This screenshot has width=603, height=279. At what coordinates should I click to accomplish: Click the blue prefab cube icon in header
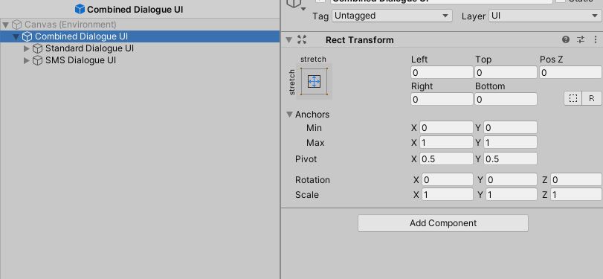pyautogui.click(x=80, y=9)
